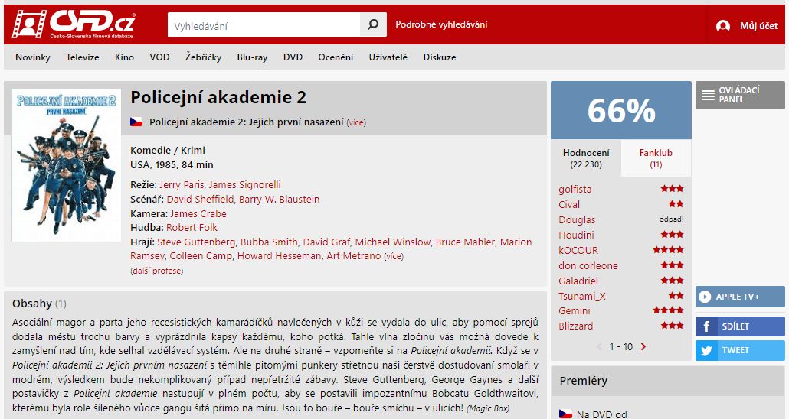Open actor Michael Winslow
Image resolution: width=789 pixels, height=419 pixels.
392,242
